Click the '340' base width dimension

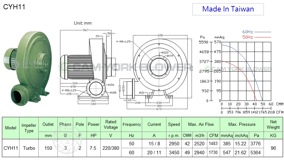(93, 104)
